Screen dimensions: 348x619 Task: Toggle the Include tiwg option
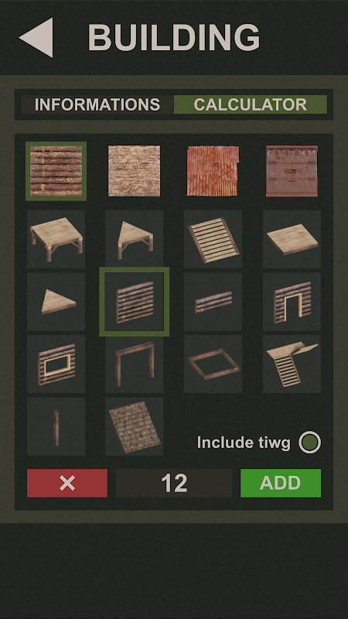(x=310, y=442)
